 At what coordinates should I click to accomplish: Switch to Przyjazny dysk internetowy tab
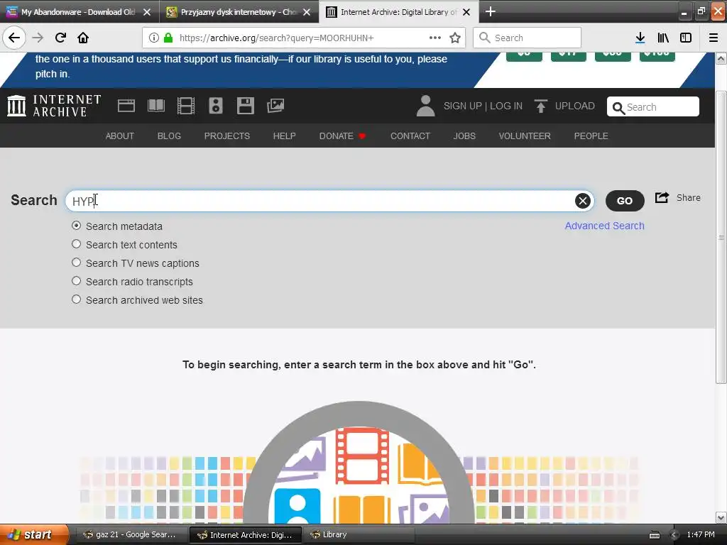coord(239,12)
